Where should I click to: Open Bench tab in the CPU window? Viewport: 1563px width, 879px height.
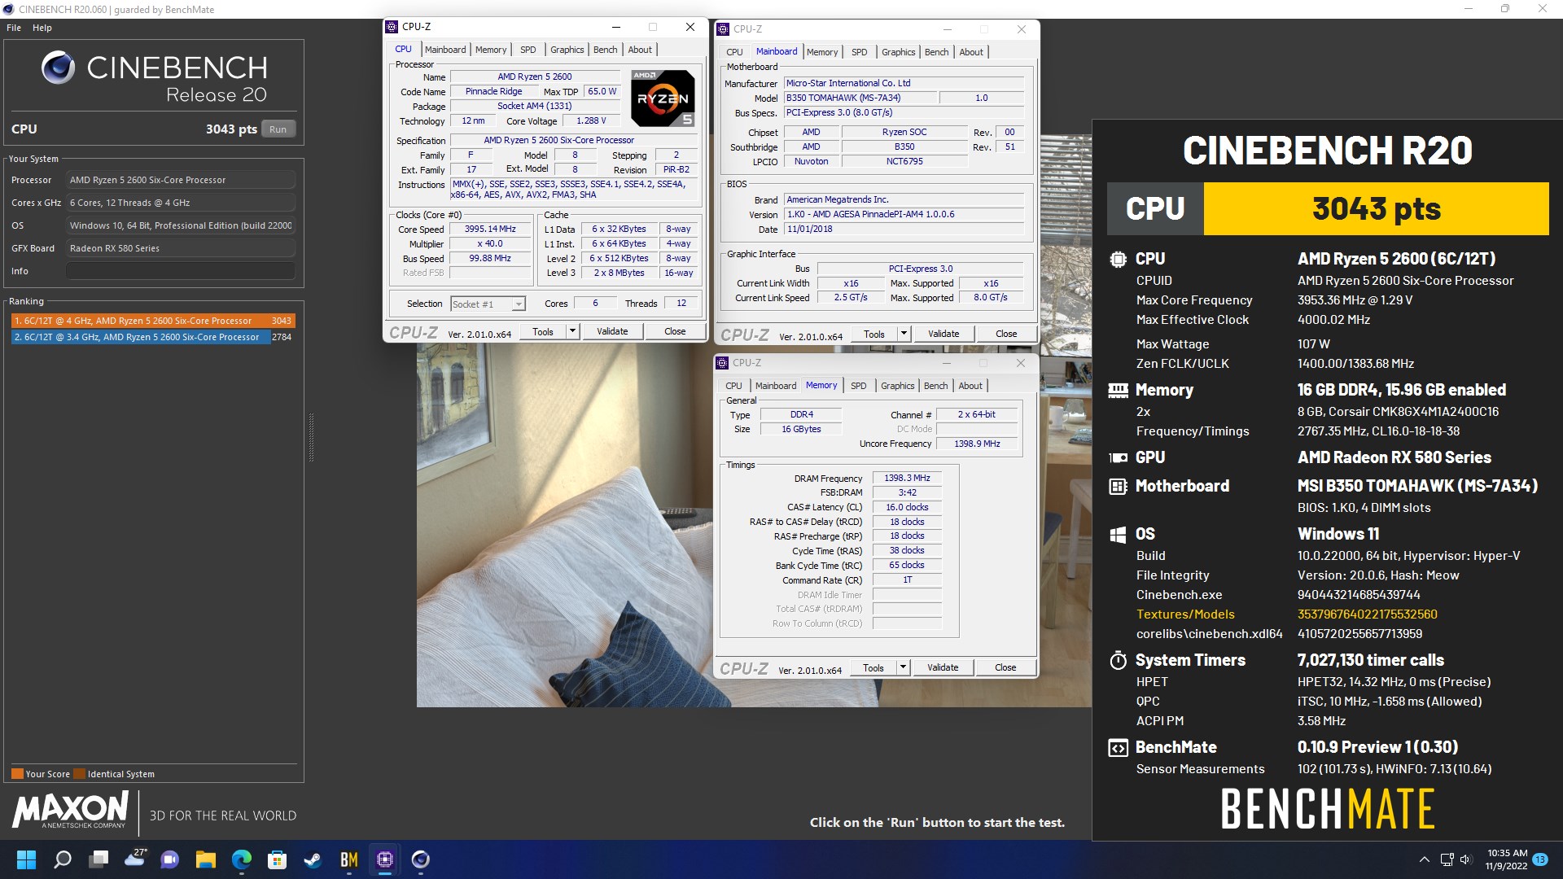605,50
